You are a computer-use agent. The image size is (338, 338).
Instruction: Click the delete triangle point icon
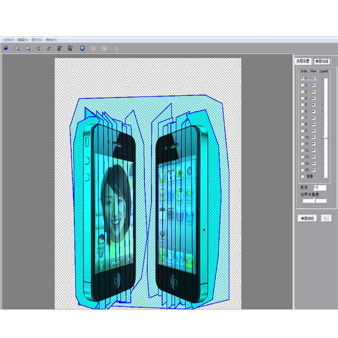(49, 48)
